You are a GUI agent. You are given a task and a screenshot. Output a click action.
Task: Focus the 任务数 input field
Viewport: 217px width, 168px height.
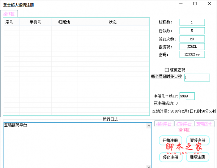(192, 31)
